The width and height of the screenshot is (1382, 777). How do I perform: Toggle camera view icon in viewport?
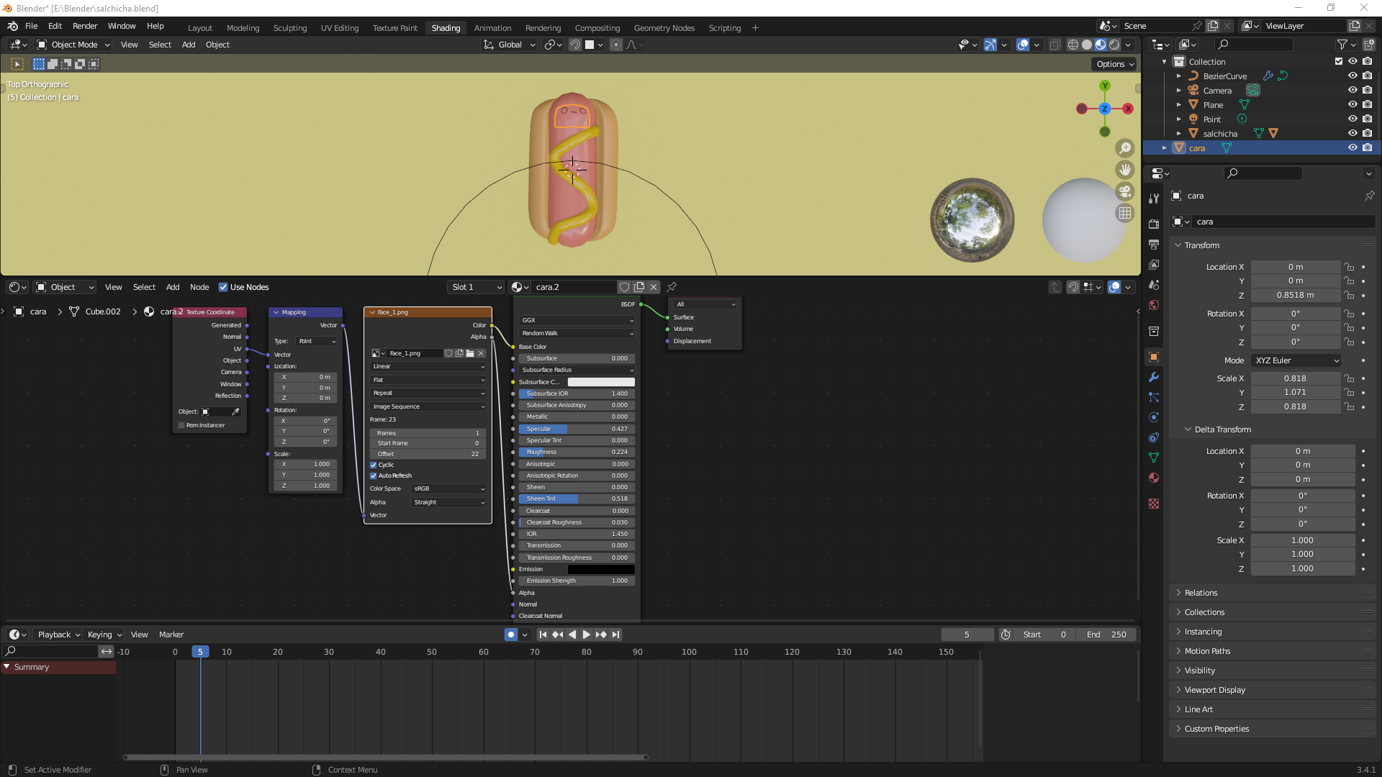click(x=1124, y=191)
